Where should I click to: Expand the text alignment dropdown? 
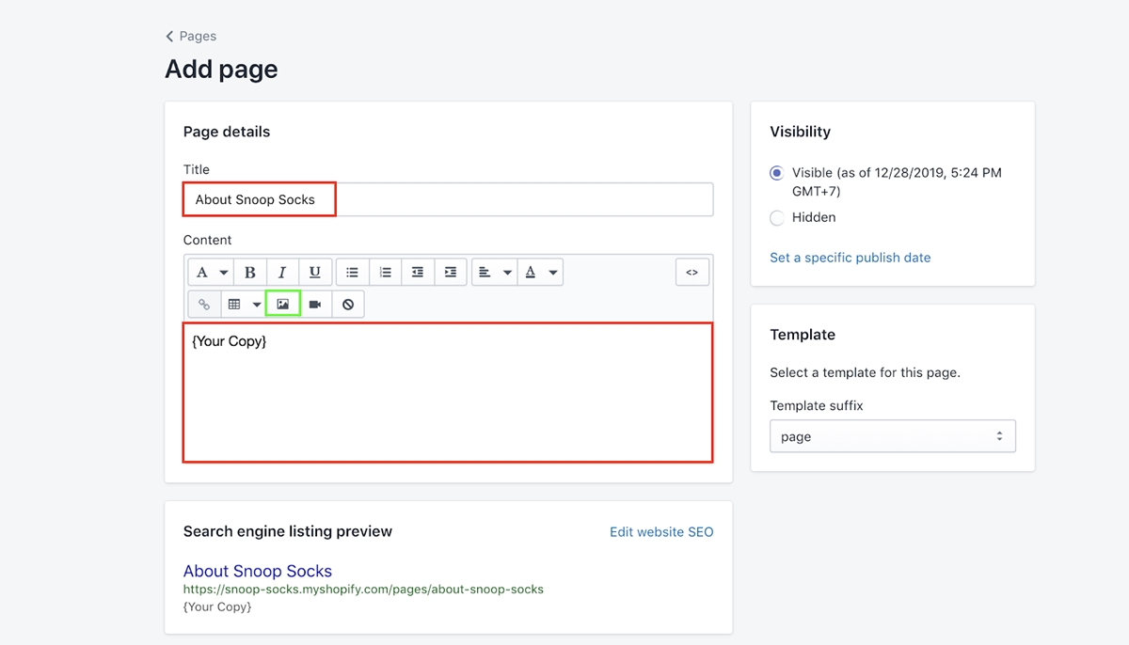click(494, 273)
